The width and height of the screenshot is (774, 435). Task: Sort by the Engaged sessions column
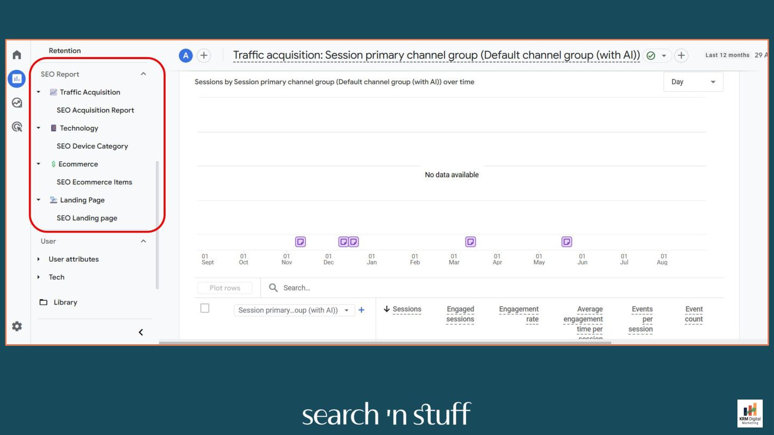460,314
